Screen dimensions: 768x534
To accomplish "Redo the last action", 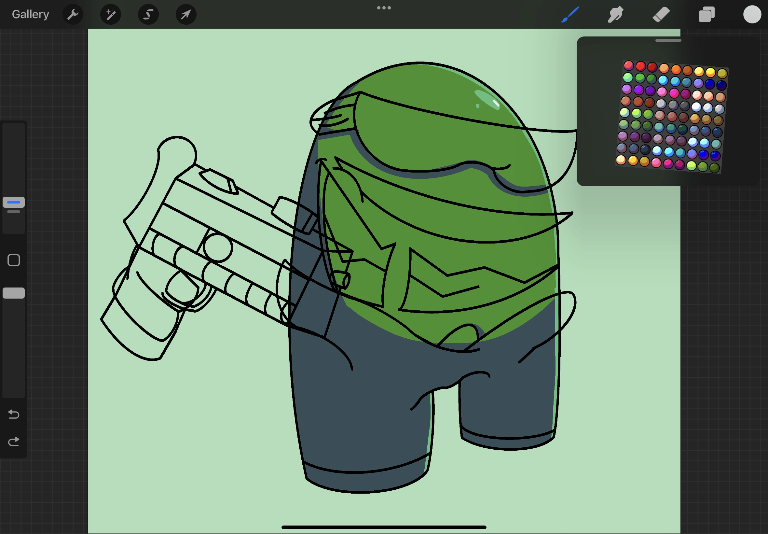I will pos(14,441).
